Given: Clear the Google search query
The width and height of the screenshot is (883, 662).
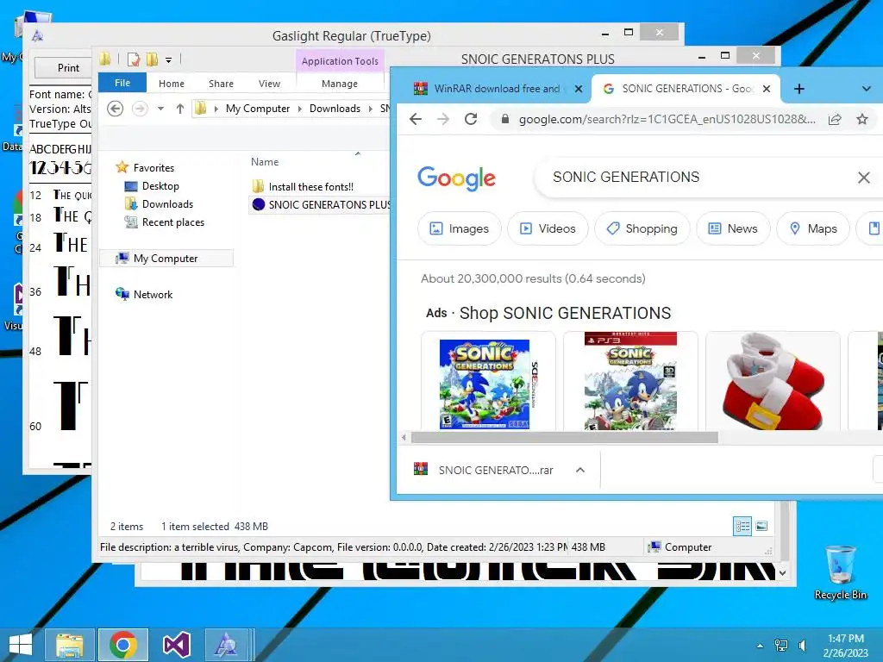Looking at the screenshot, I should (863, 178).
